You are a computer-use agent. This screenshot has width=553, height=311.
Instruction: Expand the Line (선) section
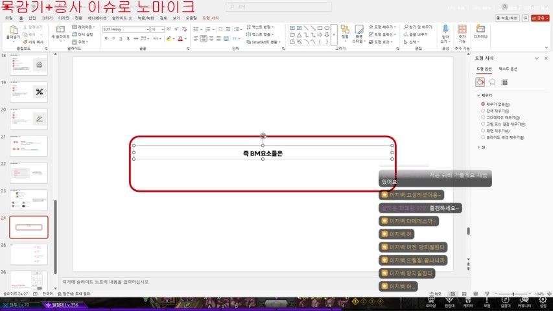click(482, 147)
